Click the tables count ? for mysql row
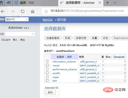This screenshot has width=128, height=98. point(103,65)
